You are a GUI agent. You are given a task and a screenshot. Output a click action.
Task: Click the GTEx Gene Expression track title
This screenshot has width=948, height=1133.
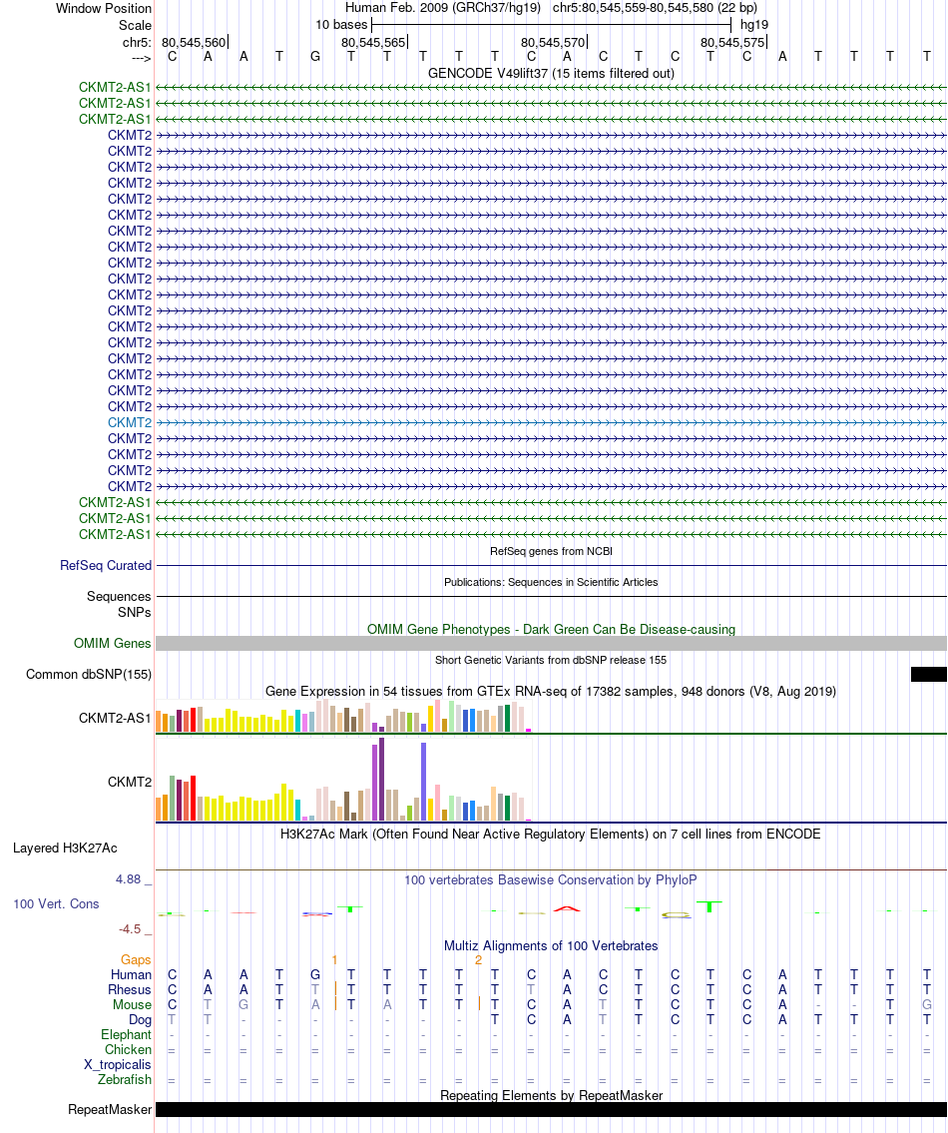point(551,692)
